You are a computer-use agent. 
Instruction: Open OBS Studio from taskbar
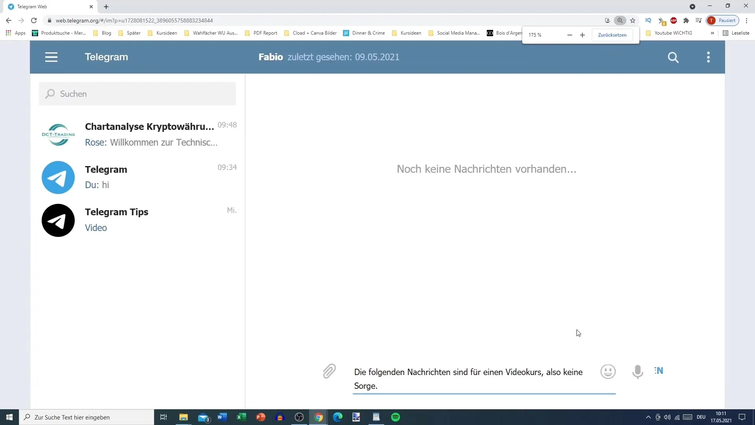[x=299, y=417]
